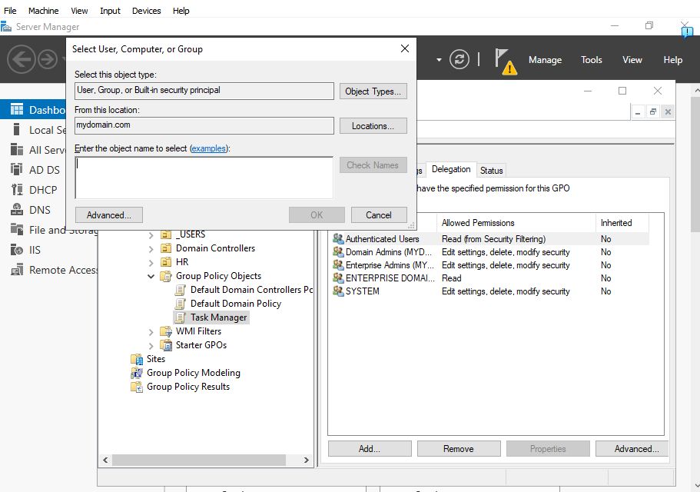Open the Server Manager Help menu
700x492 pixels.
pos(673,60)
